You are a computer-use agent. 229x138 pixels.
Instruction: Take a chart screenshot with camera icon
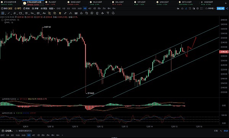pos(182,8)
